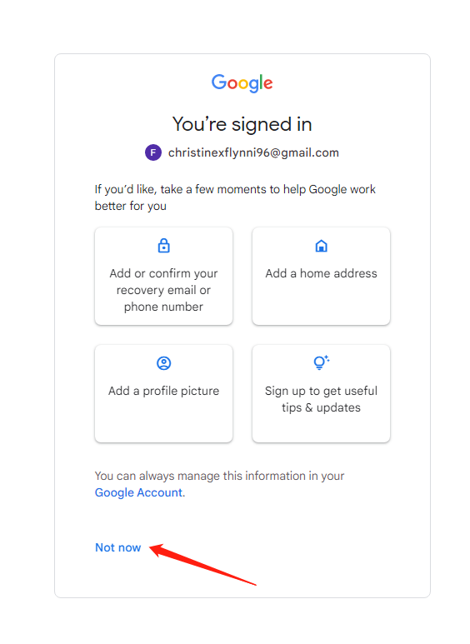Click the person circle profile picture icon
The image size is (470, 644).
tap(164, 363)
